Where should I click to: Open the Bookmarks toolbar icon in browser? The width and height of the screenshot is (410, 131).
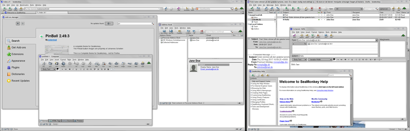pos(186,9)
